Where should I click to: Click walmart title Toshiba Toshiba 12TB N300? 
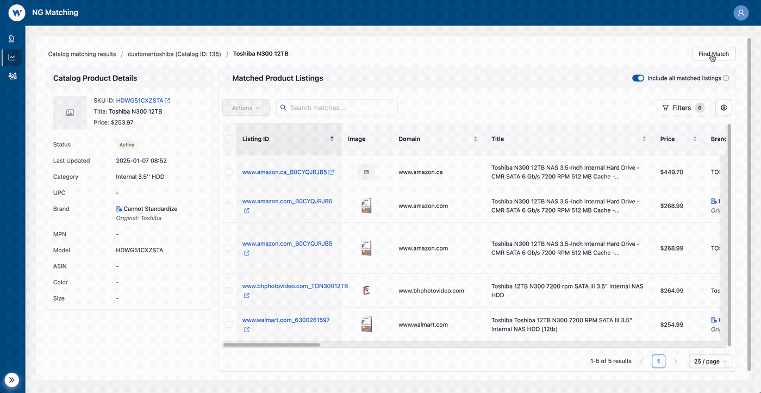click(x=562, y=325)
